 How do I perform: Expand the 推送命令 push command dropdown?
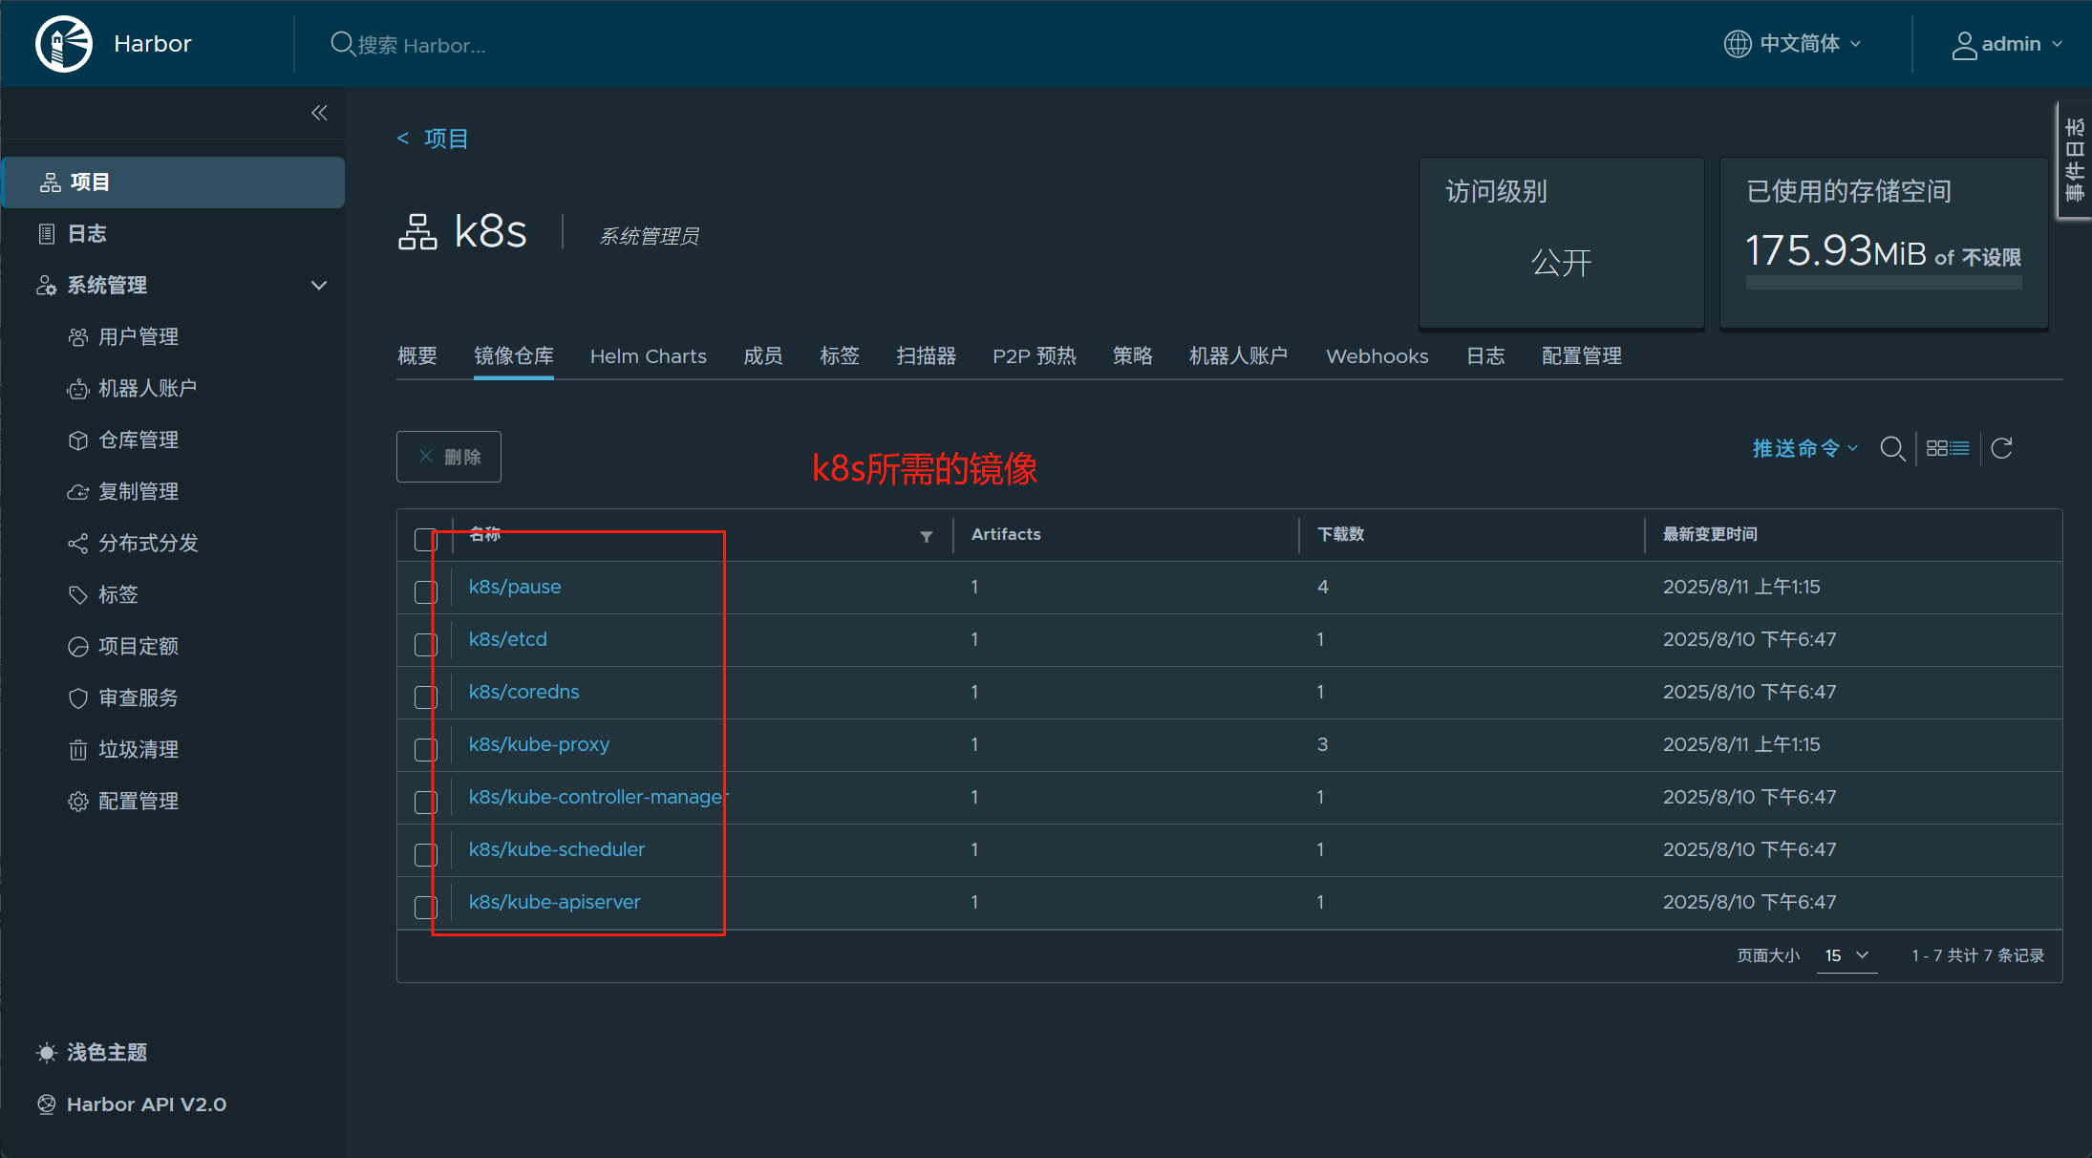pyautogui.click(x=1804, y=448)
